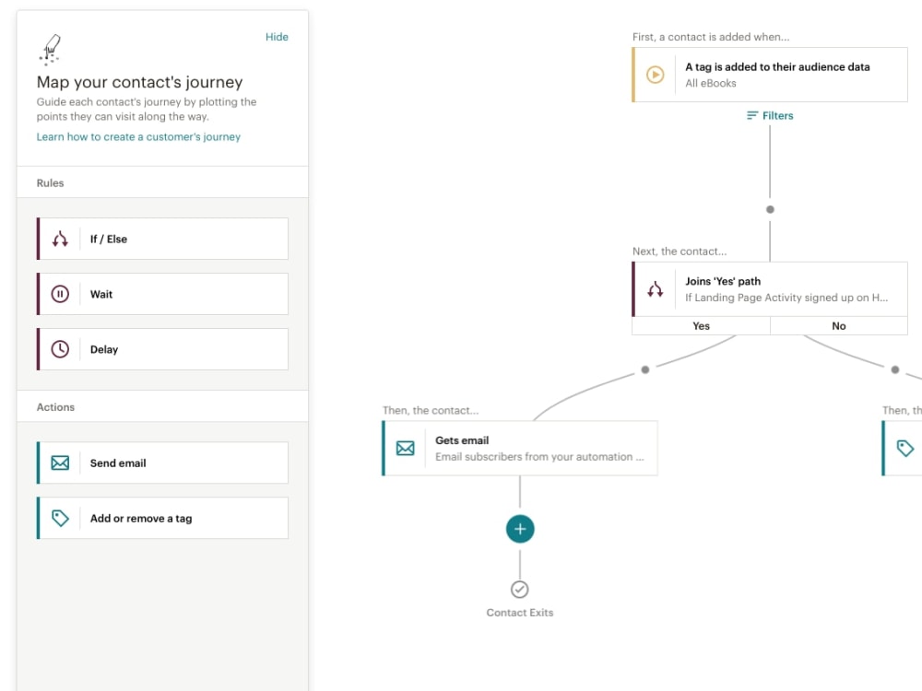Click the pause icon on the Wait rule
The width and height of the screenshot is (922, 691).
pyautogui.click(x=60, y=294)
